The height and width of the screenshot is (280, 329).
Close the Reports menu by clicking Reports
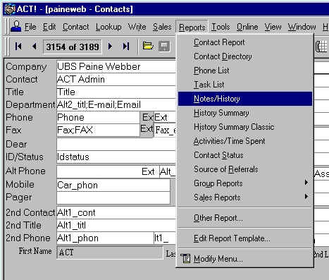coord(192,28)
